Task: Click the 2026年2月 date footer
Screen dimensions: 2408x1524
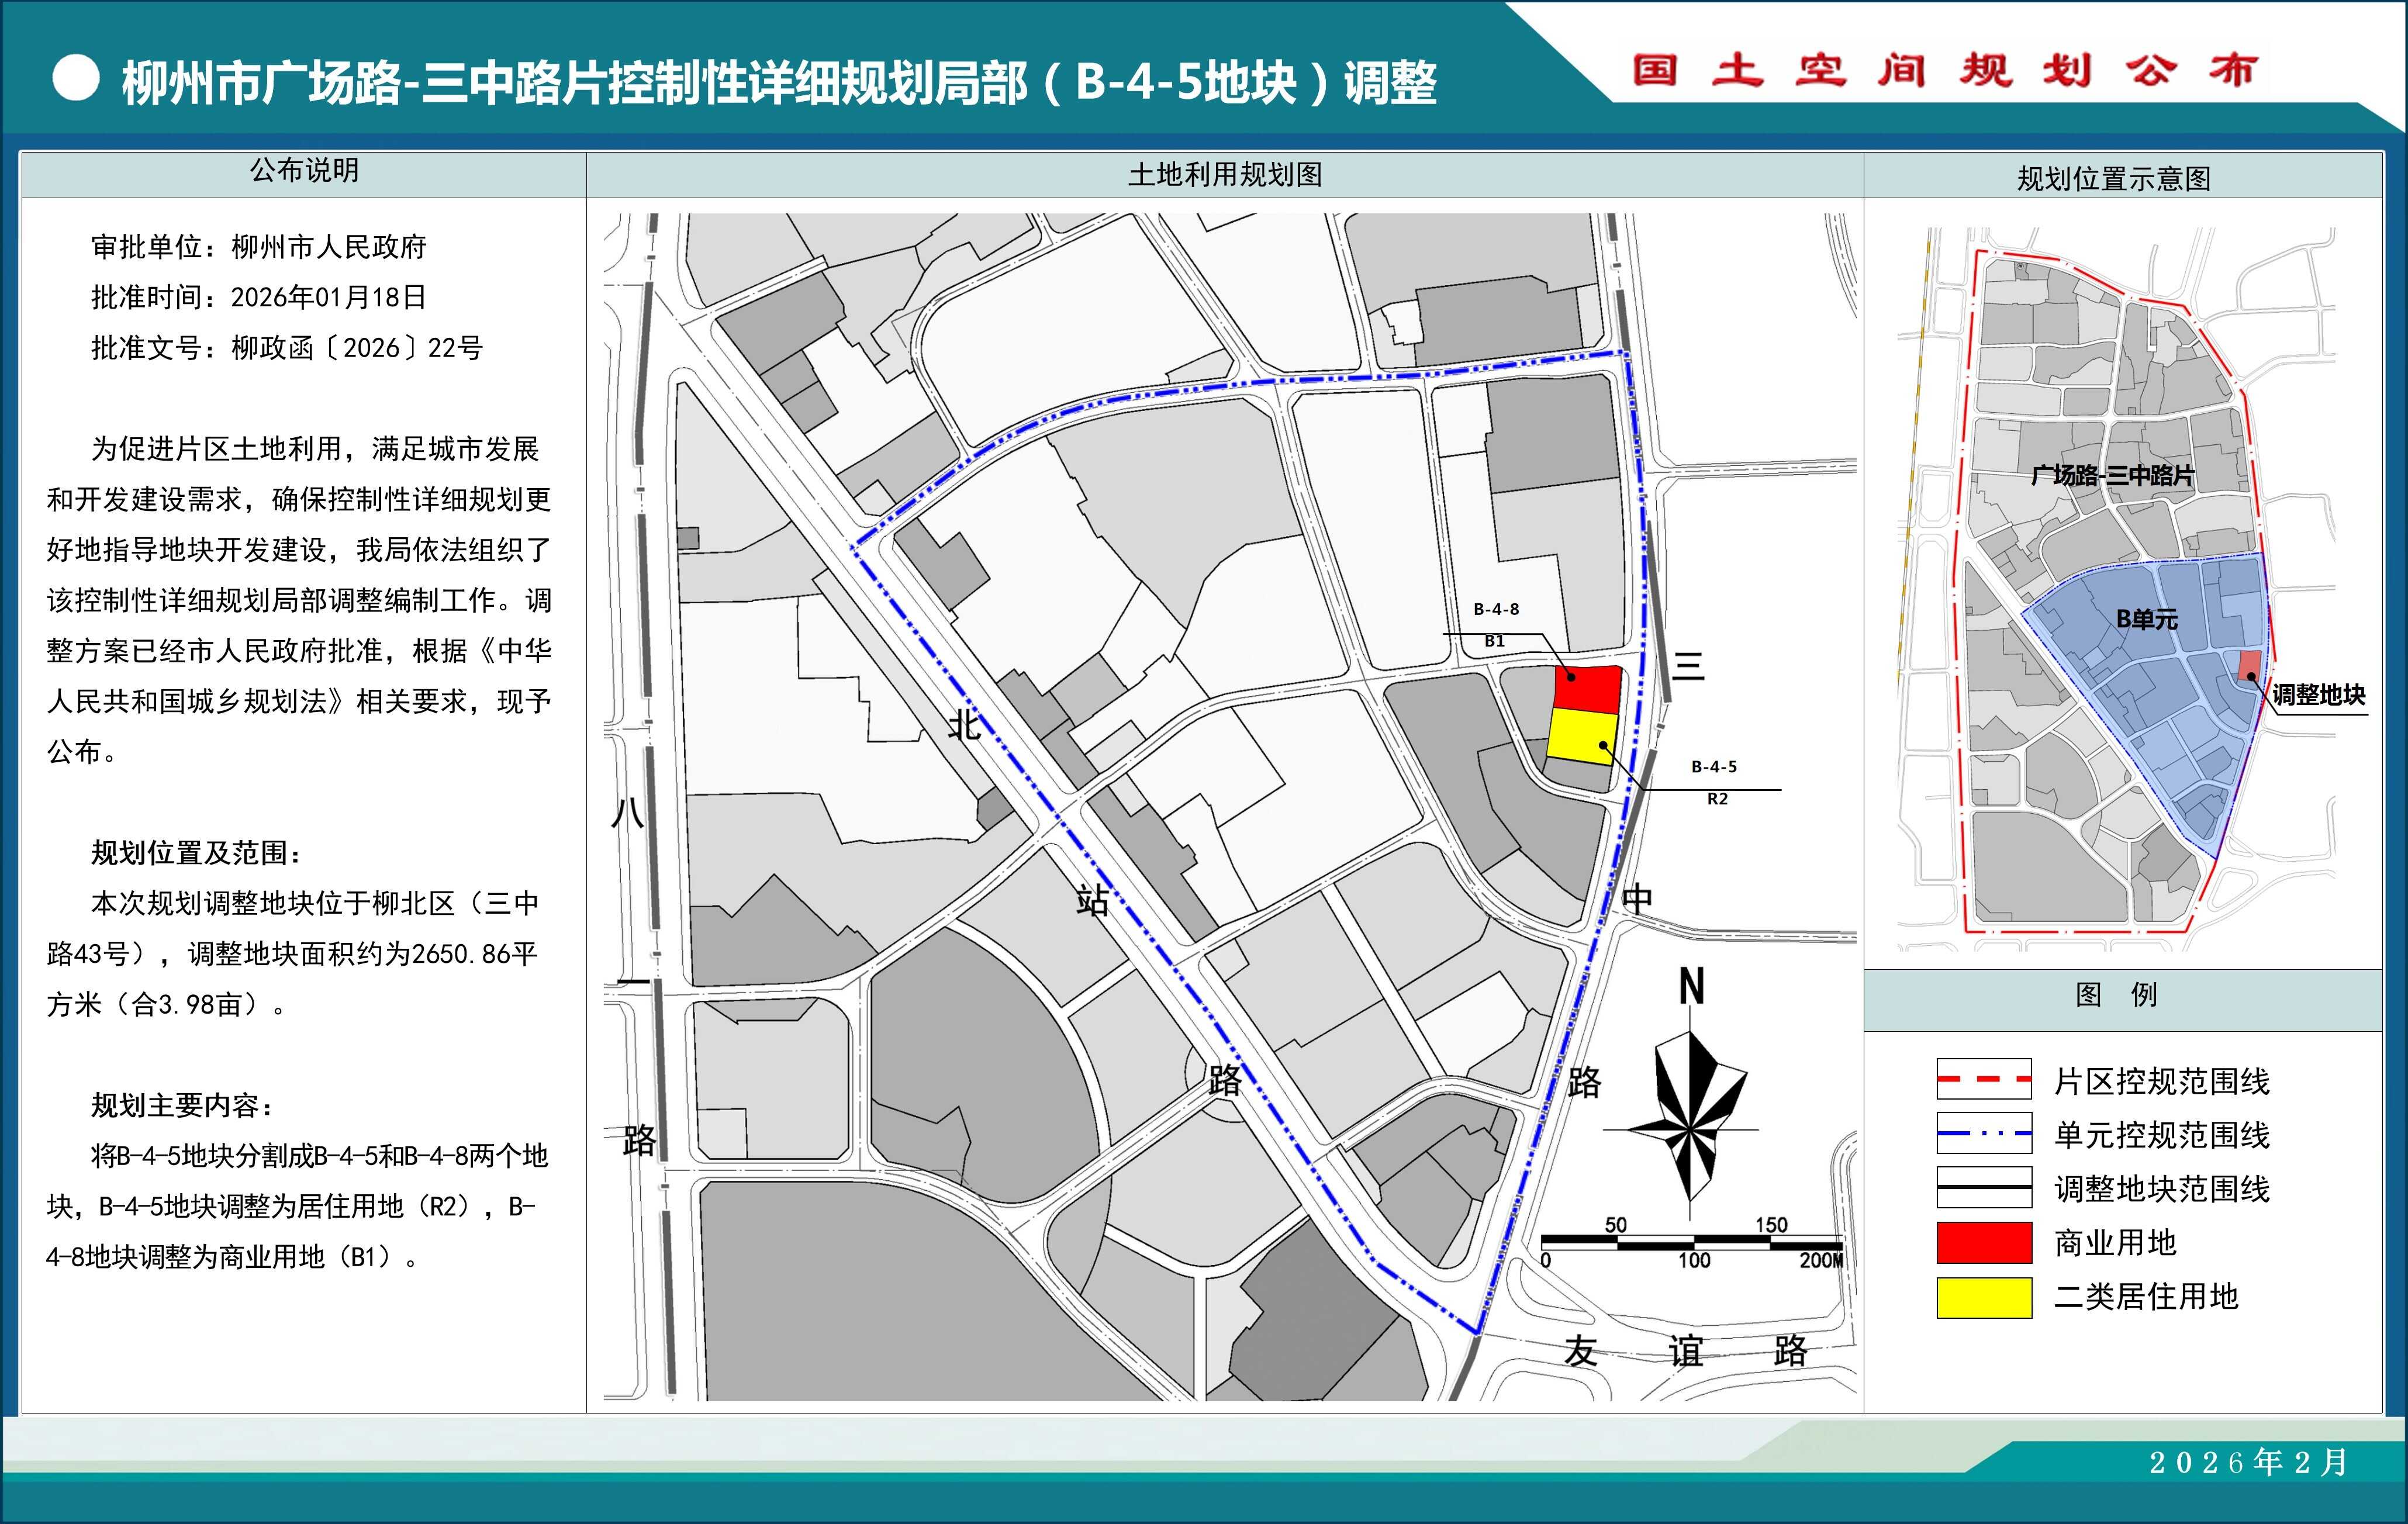Action: pos(2247,1462)
